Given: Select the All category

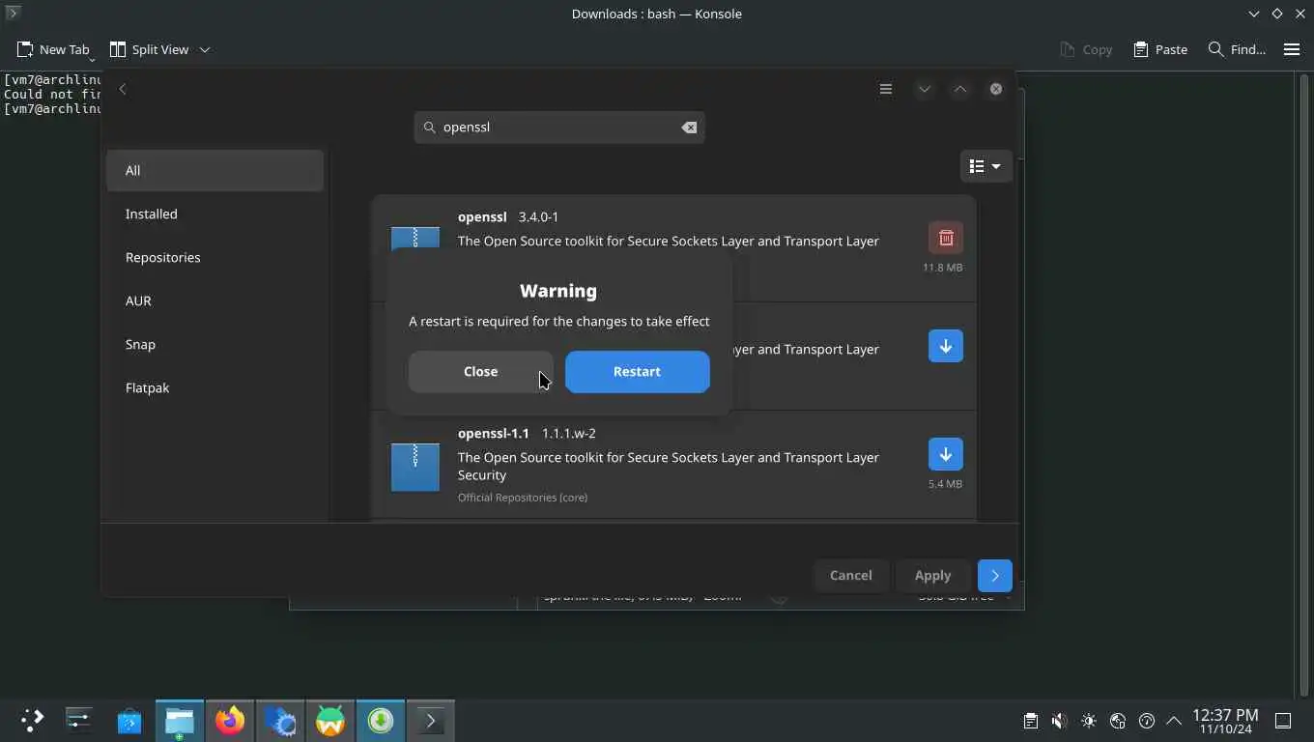Looking at the screenshot, I should (x=215, y=170).
